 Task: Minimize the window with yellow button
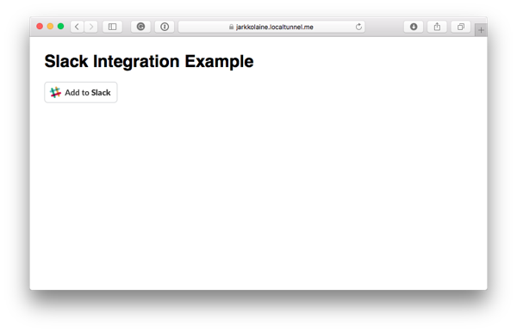point(50,27)
